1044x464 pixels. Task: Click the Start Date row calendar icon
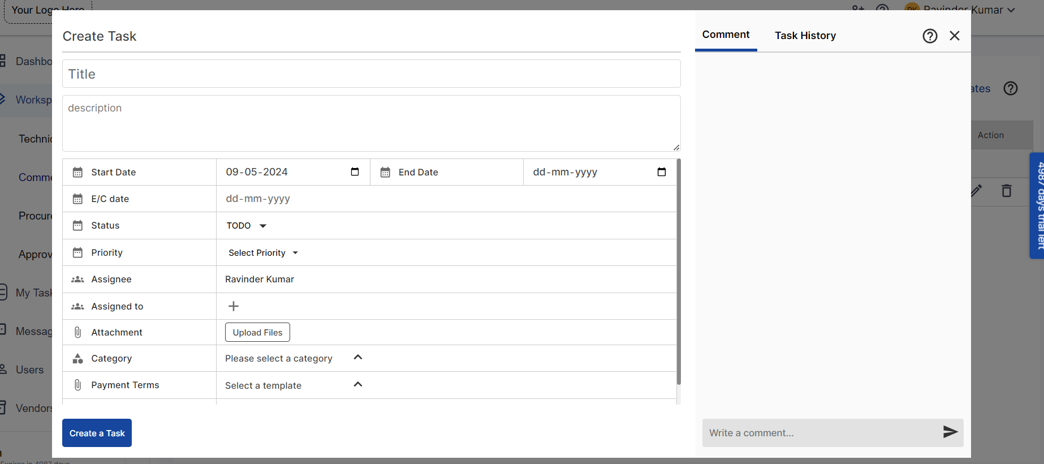pos(78,172)
